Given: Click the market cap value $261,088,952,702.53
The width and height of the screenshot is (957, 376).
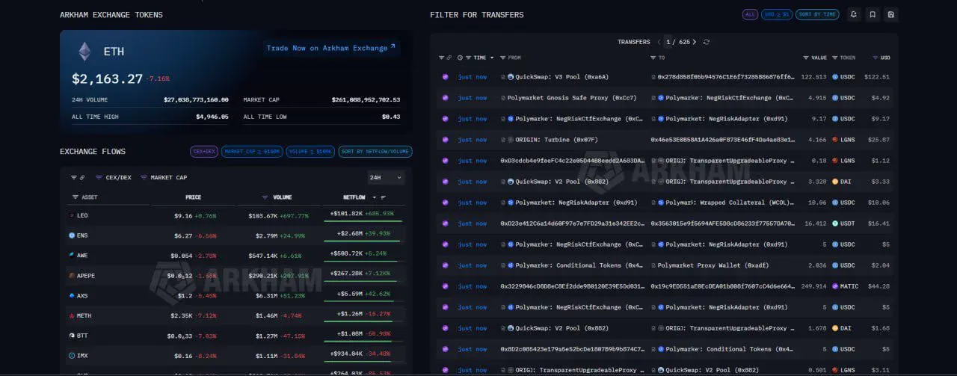Looking at the screenshot, I should (366, 99).
